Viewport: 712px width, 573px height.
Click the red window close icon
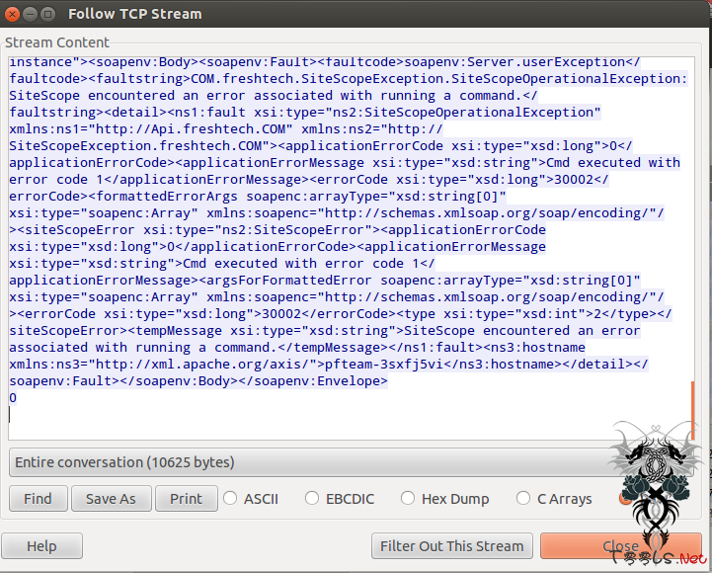point(12,14)
